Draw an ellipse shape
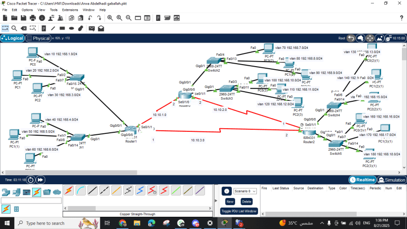The width and height of the screenshot is (407, 229). (71, 28)
